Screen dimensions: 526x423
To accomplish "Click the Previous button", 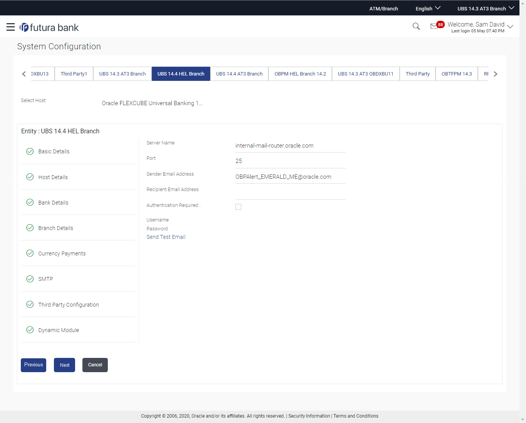I will (34, 365).
